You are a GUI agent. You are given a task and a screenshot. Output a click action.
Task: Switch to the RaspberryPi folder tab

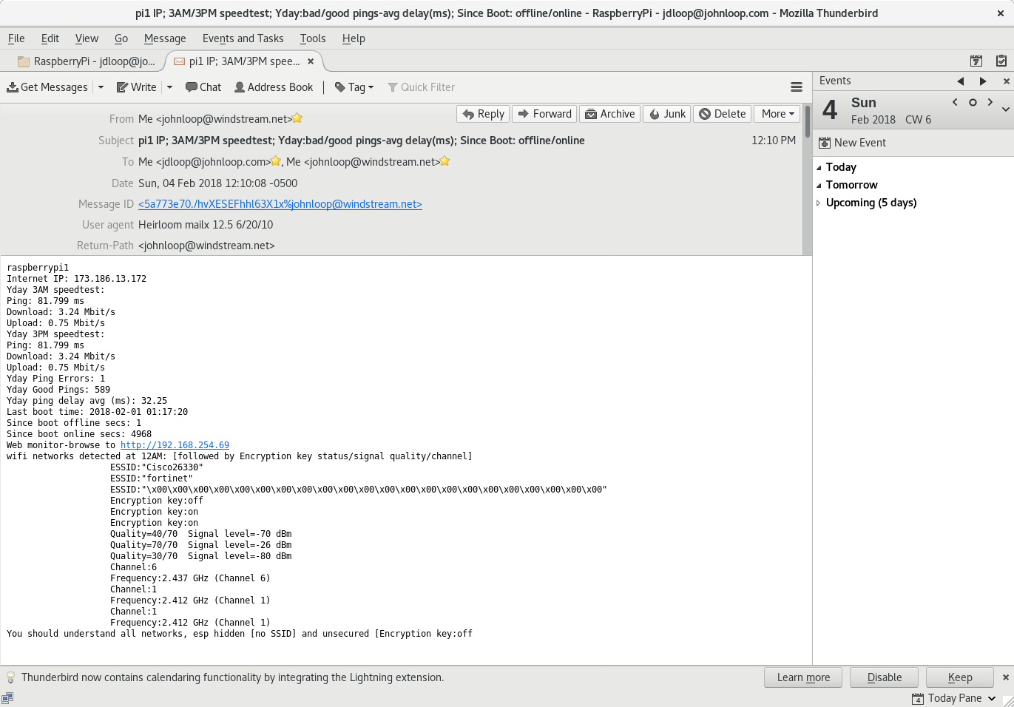pos(87,61)
